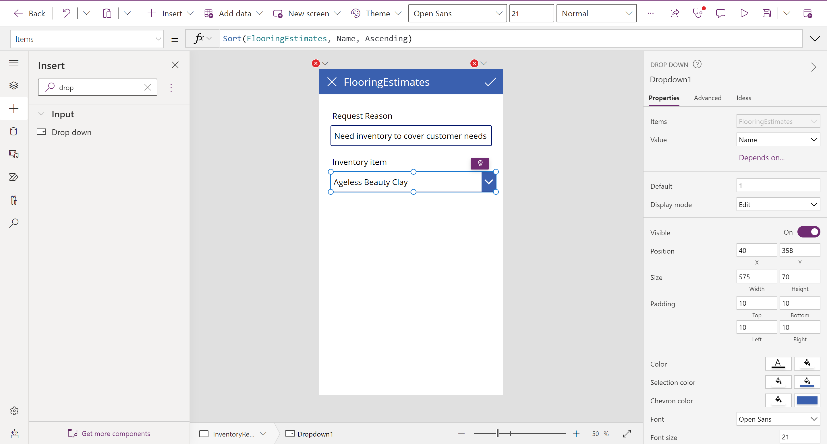Expand the Display mode Edit dropdown
The width and height of the screenshot is (827, 444).
click(x=778, y=205)
